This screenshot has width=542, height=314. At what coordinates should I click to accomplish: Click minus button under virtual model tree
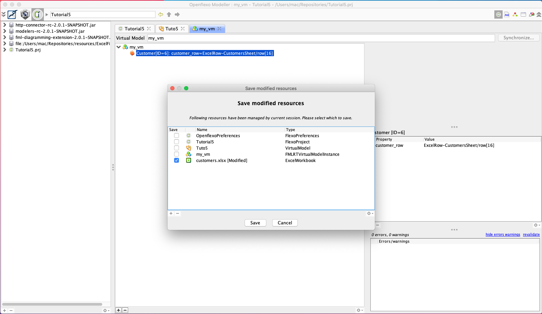[x=125, y=310]
